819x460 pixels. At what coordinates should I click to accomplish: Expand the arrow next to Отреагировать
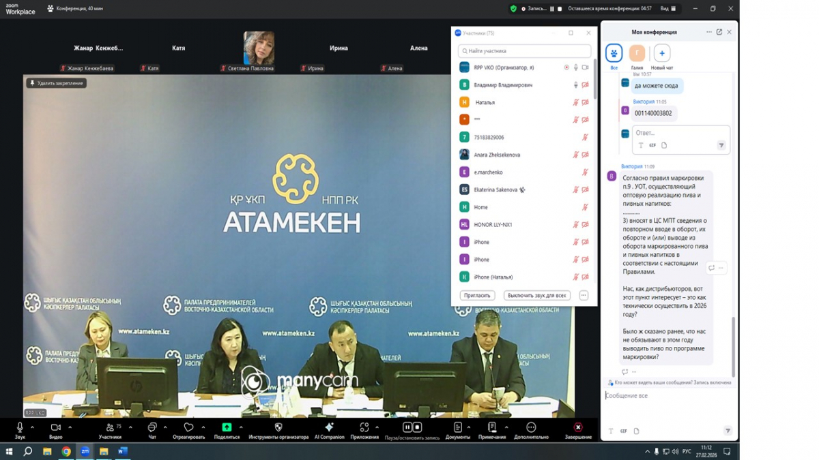click(x=203, y=427)
